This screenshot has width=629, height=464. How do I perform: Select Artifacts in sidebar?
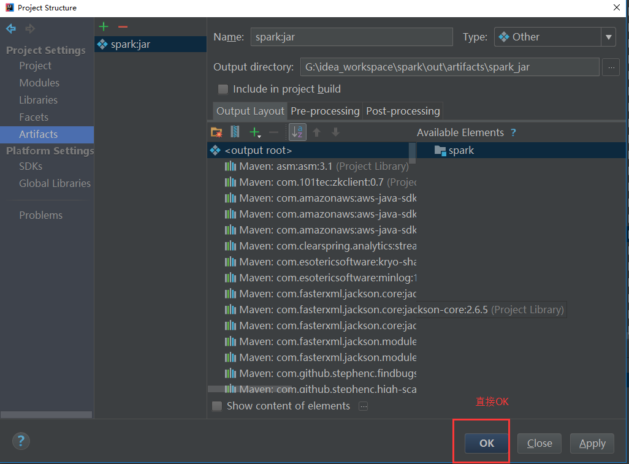(47, 134)
